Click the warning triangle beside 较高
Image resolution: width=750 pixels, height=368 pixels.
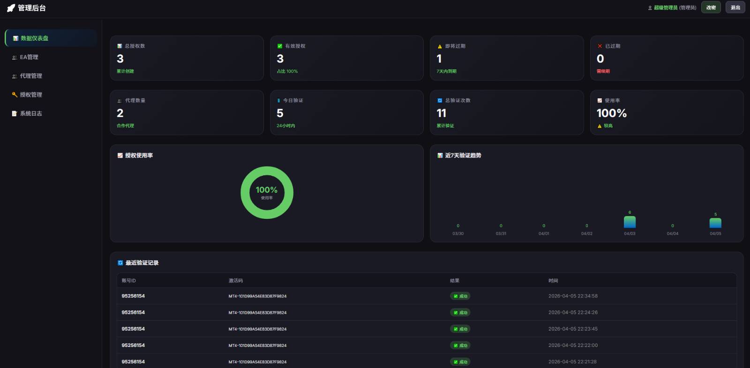(x=600, y=126)
